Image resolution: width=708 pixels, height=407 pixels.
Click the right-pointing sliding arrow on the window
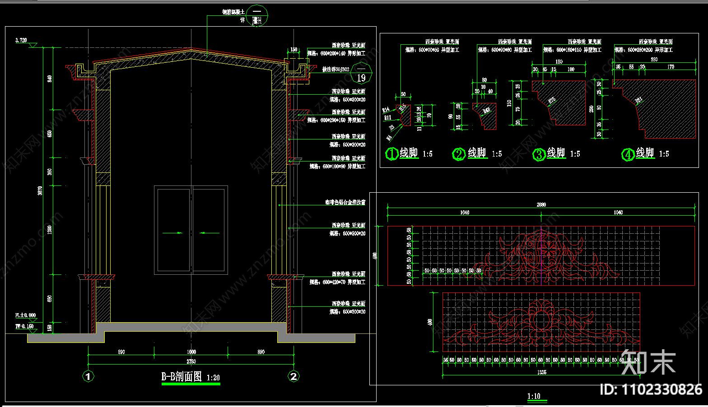point(173,233)
